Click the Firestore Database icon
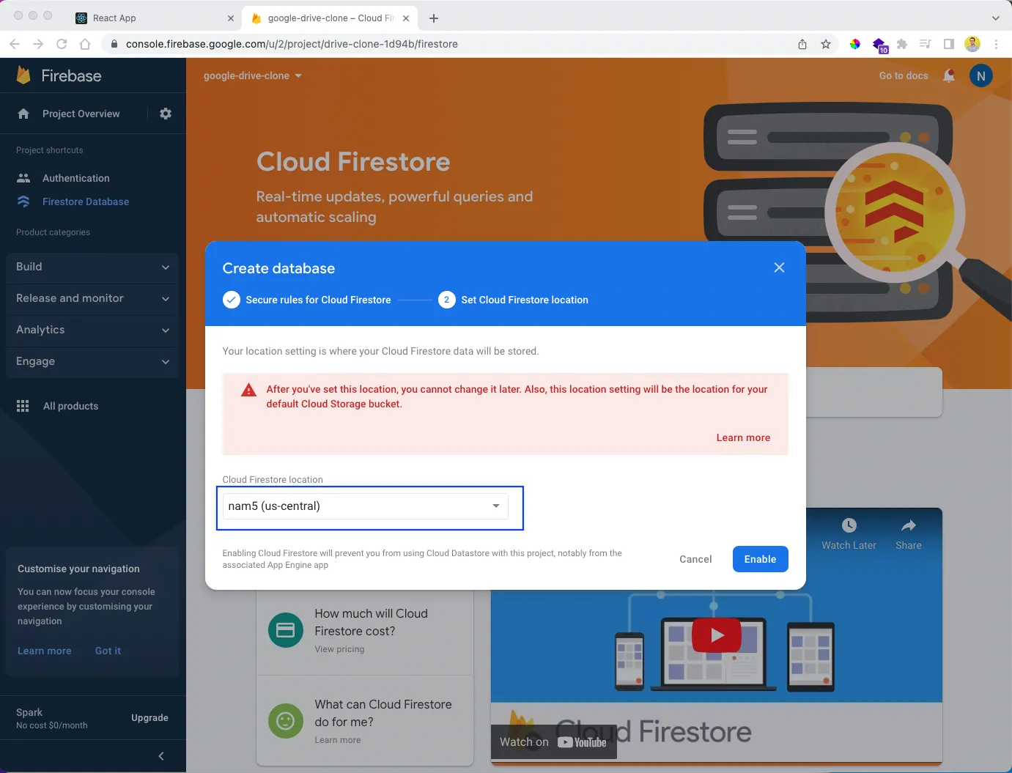 23,201
